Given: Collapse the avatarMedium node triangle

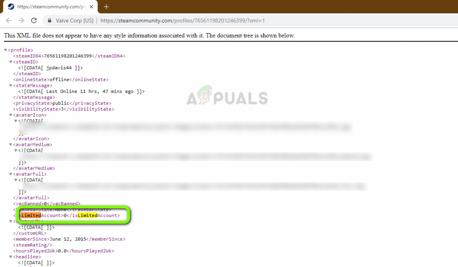Looking at the screenshot, I should 11,144.
